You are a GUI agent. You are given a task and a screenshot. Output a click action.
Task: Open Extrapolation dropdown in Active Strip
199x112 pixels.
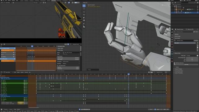pos(71,62)
